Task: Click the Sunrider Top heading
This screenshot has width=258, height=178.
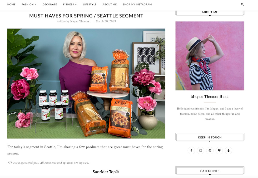Action: tap(106, 172)
